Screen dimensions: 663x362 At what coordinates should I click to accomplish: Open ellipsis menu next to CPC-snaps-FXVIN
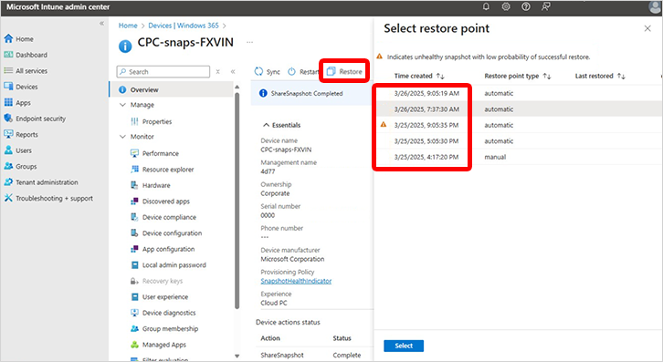[x=250, y=42]
